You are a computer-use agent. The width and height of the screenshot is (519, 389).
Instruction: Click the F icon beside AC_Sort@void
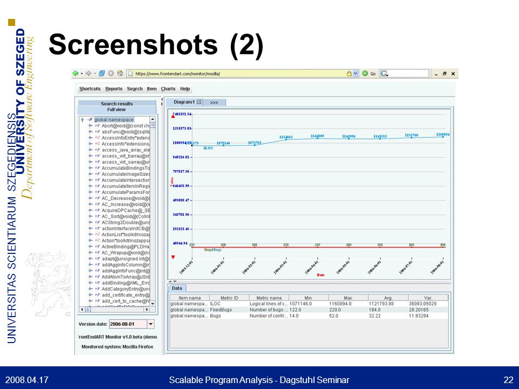click(97, 216)
